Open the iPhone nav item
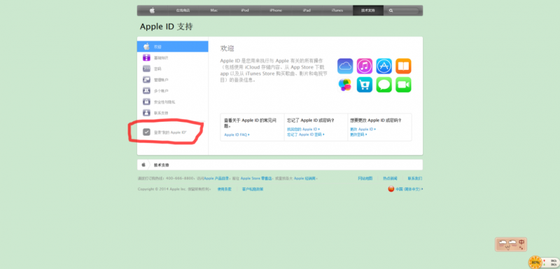 coord(276,10)
